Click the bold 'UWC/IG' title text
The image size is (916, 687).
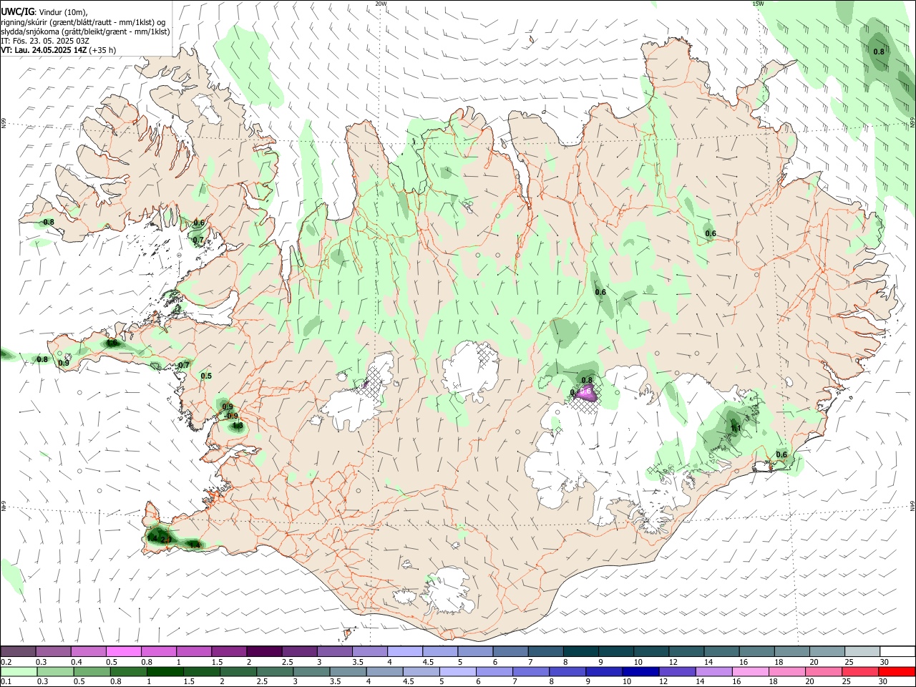(17, 11)
